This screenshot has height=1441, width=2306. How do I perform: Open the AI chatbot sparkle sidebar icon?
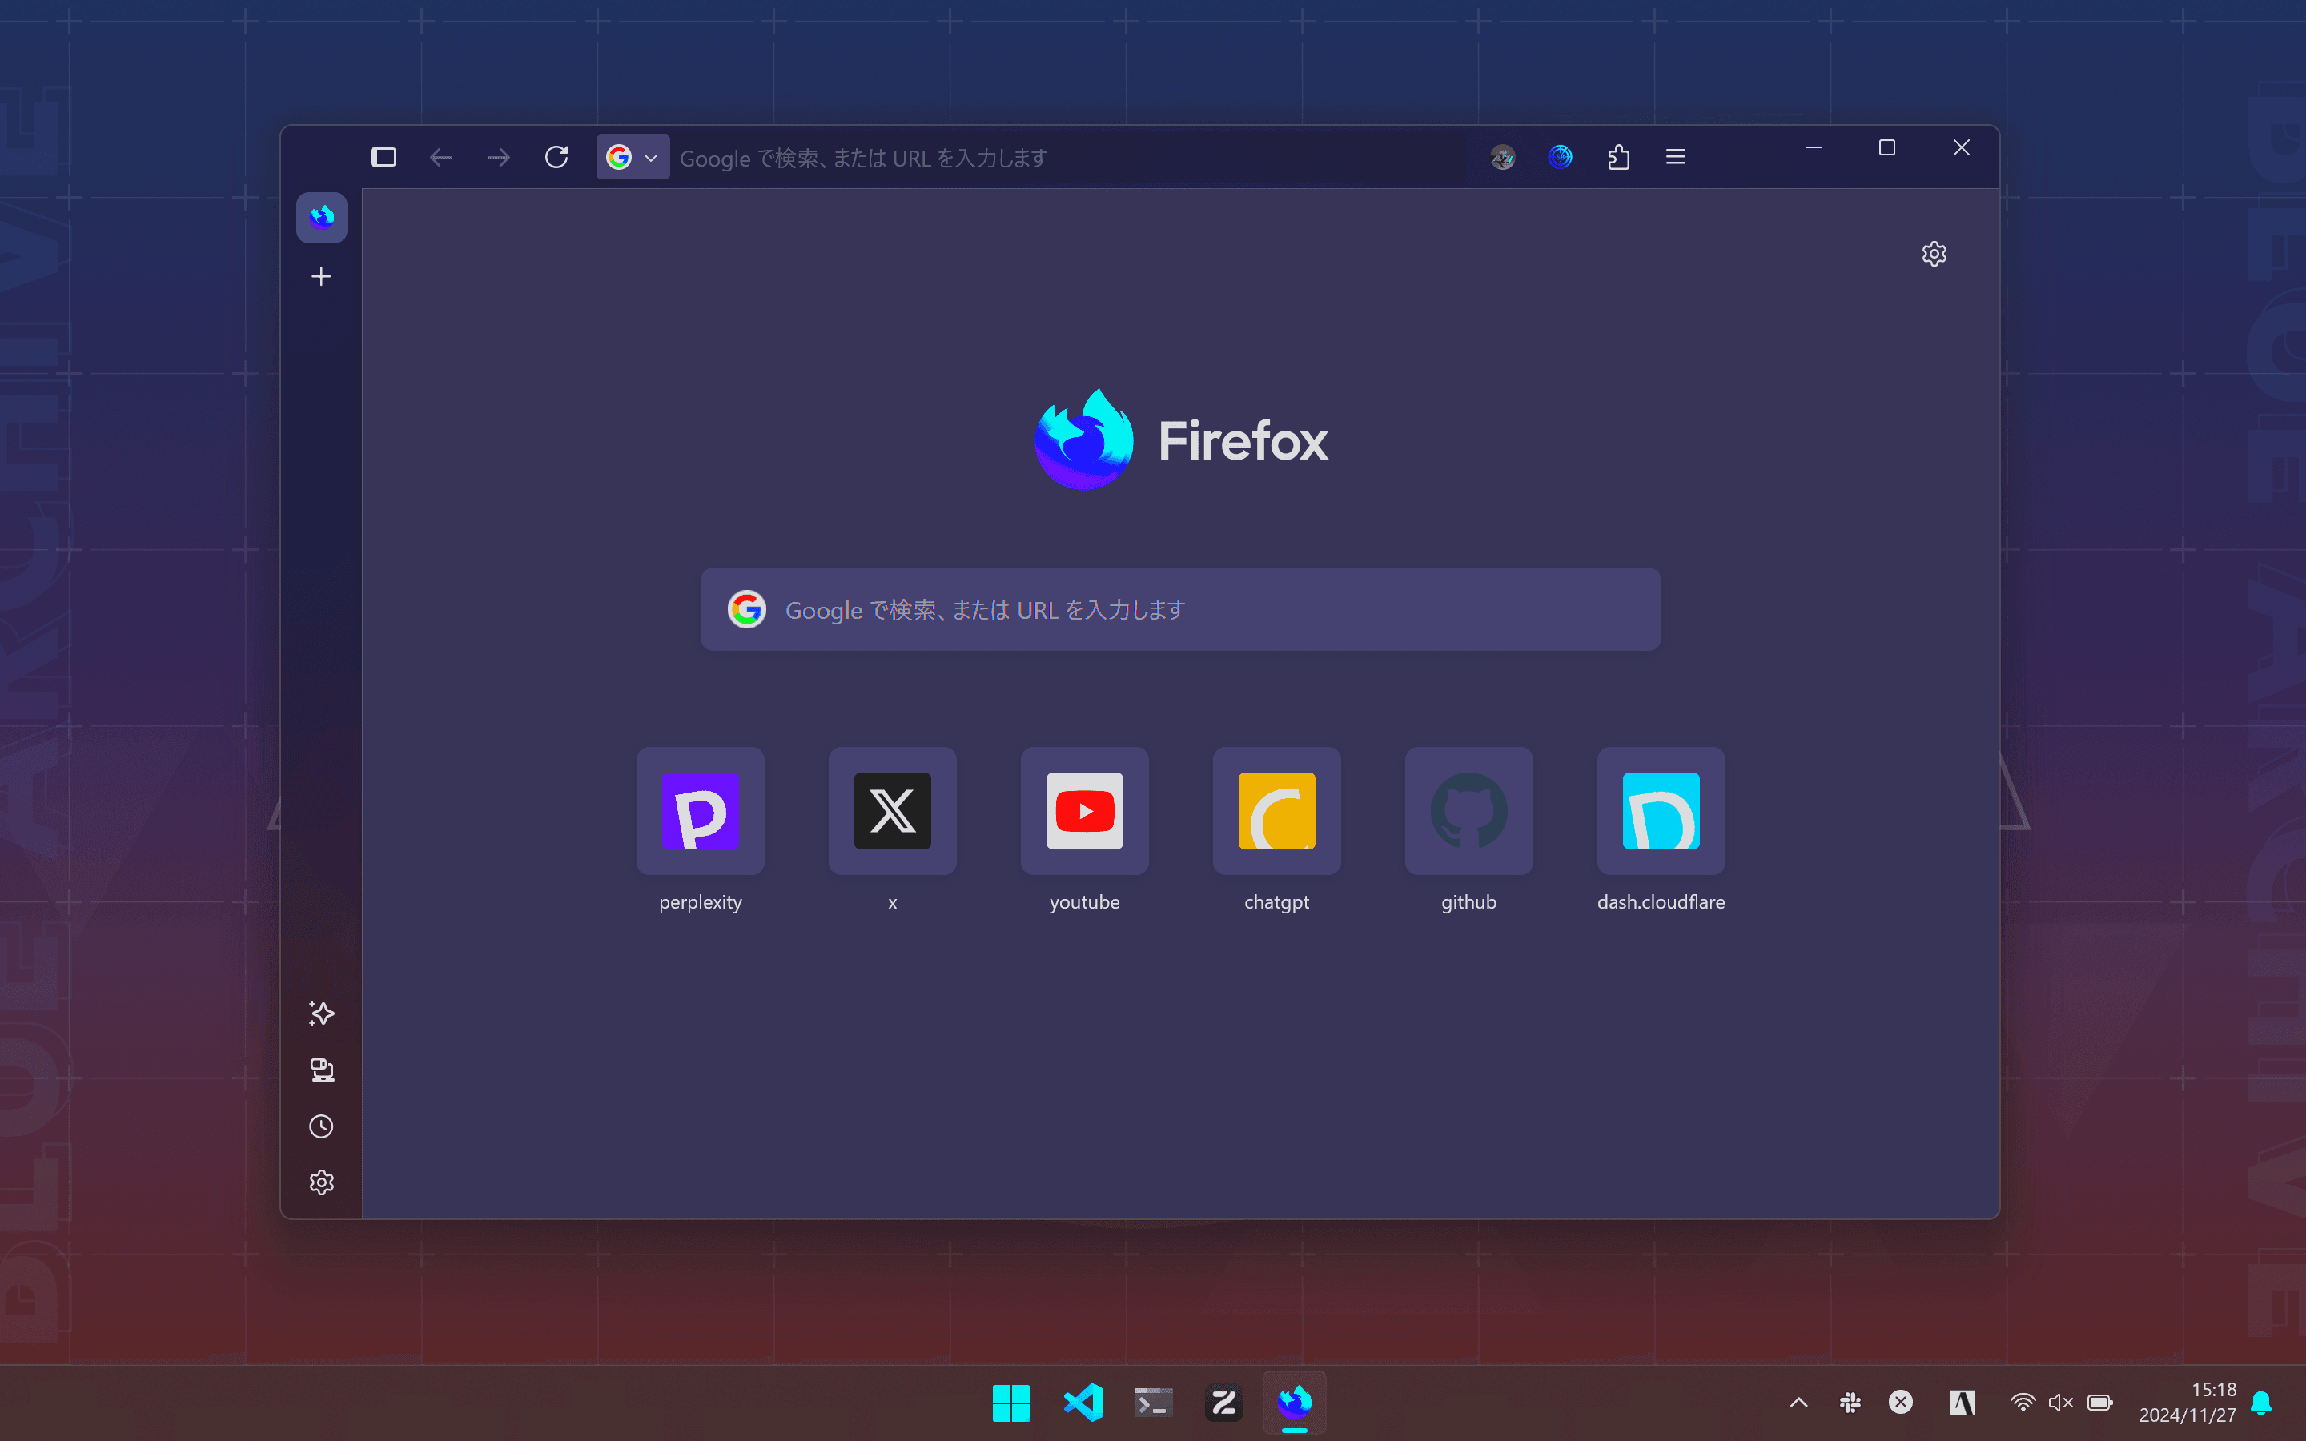[322, 1013]
